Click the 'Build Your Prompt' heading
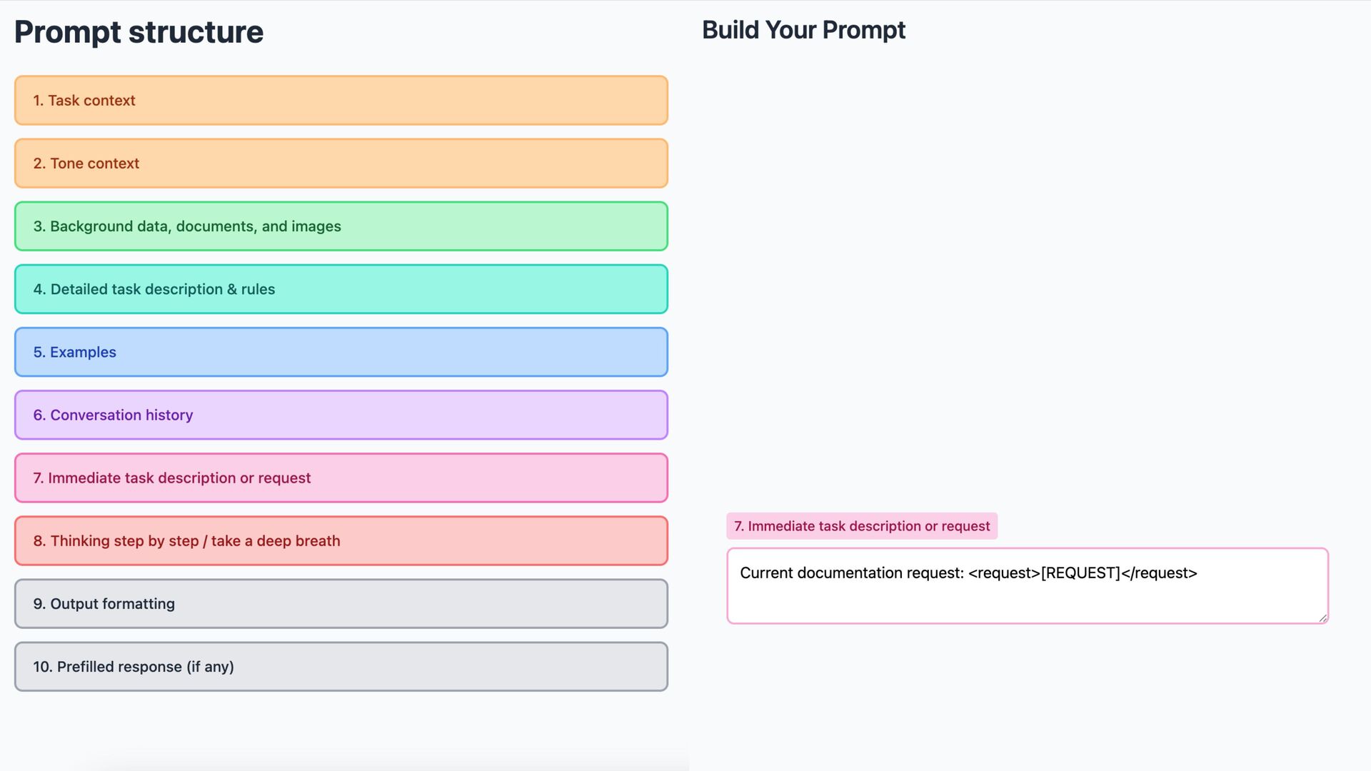This screenshot has width=1371, height=771. [x=803, y=30]
